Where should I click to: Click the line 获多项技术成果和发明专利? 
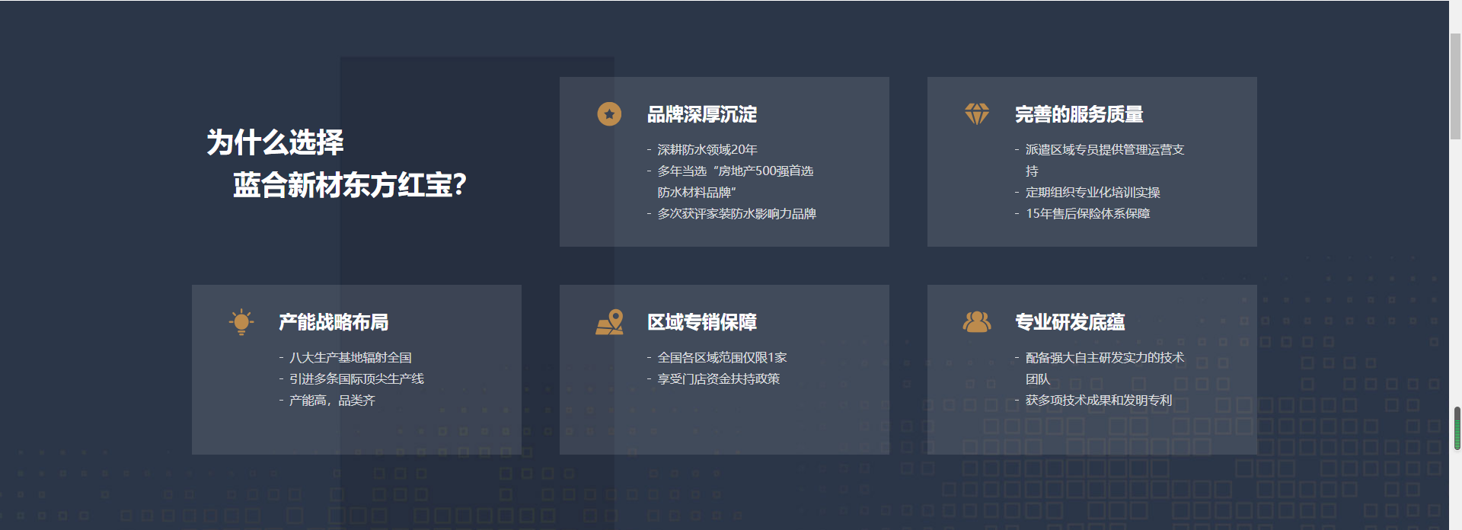(x=1099, y=401)
